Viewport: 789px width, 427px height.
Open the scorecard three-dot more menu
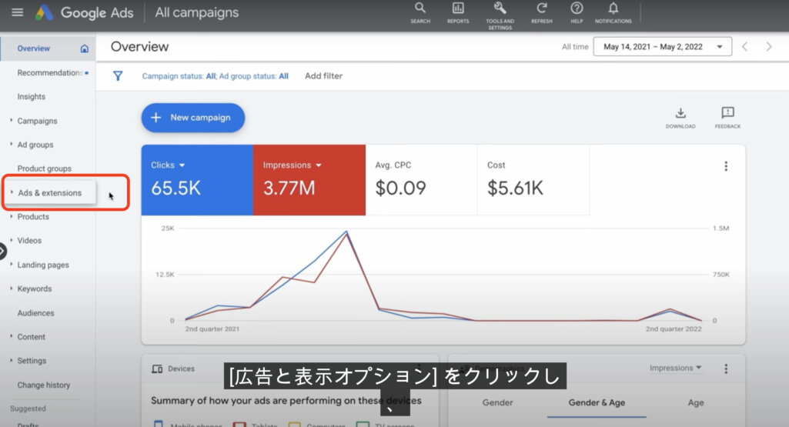[725, 166]
